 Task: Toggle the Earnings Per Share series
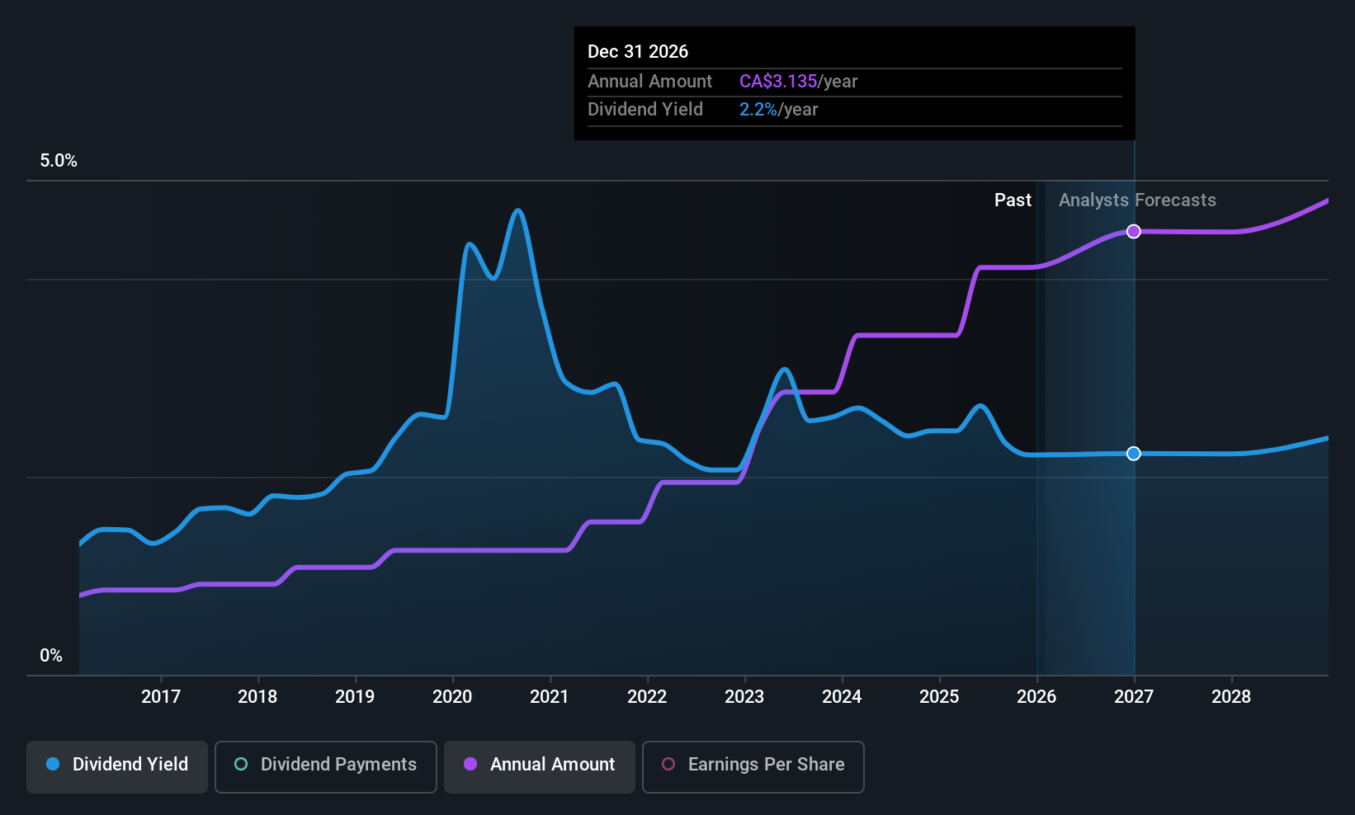tap(753, 767)
